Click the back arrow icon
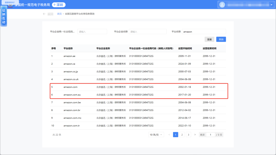This screenshot has width=276, height=155. 44,14
